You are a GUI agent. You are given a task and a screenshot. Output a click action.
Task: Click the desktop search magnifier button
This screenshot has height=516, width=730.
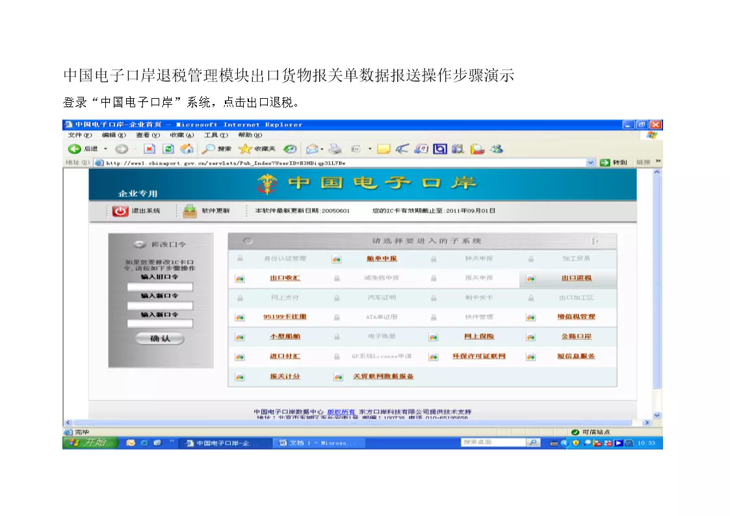[x=533, y=443]
